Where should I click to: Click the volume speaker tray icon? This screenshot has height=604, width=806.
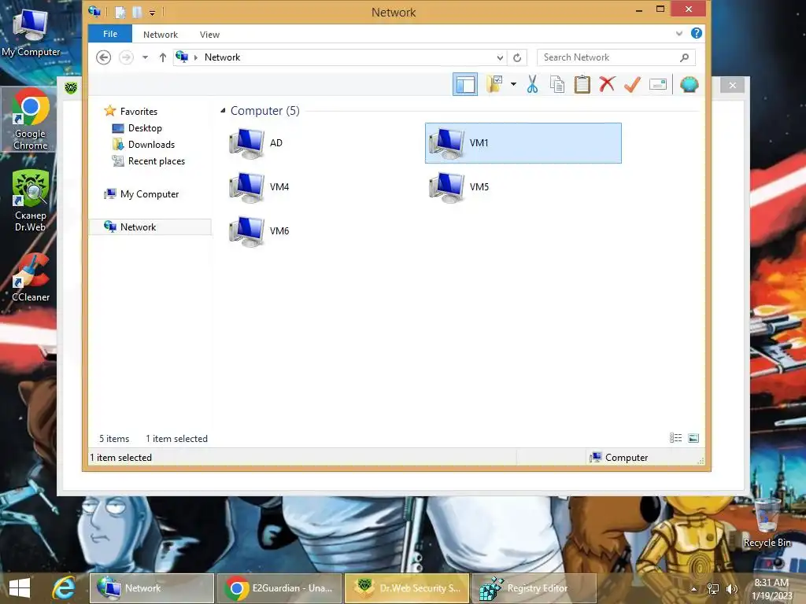731,589
